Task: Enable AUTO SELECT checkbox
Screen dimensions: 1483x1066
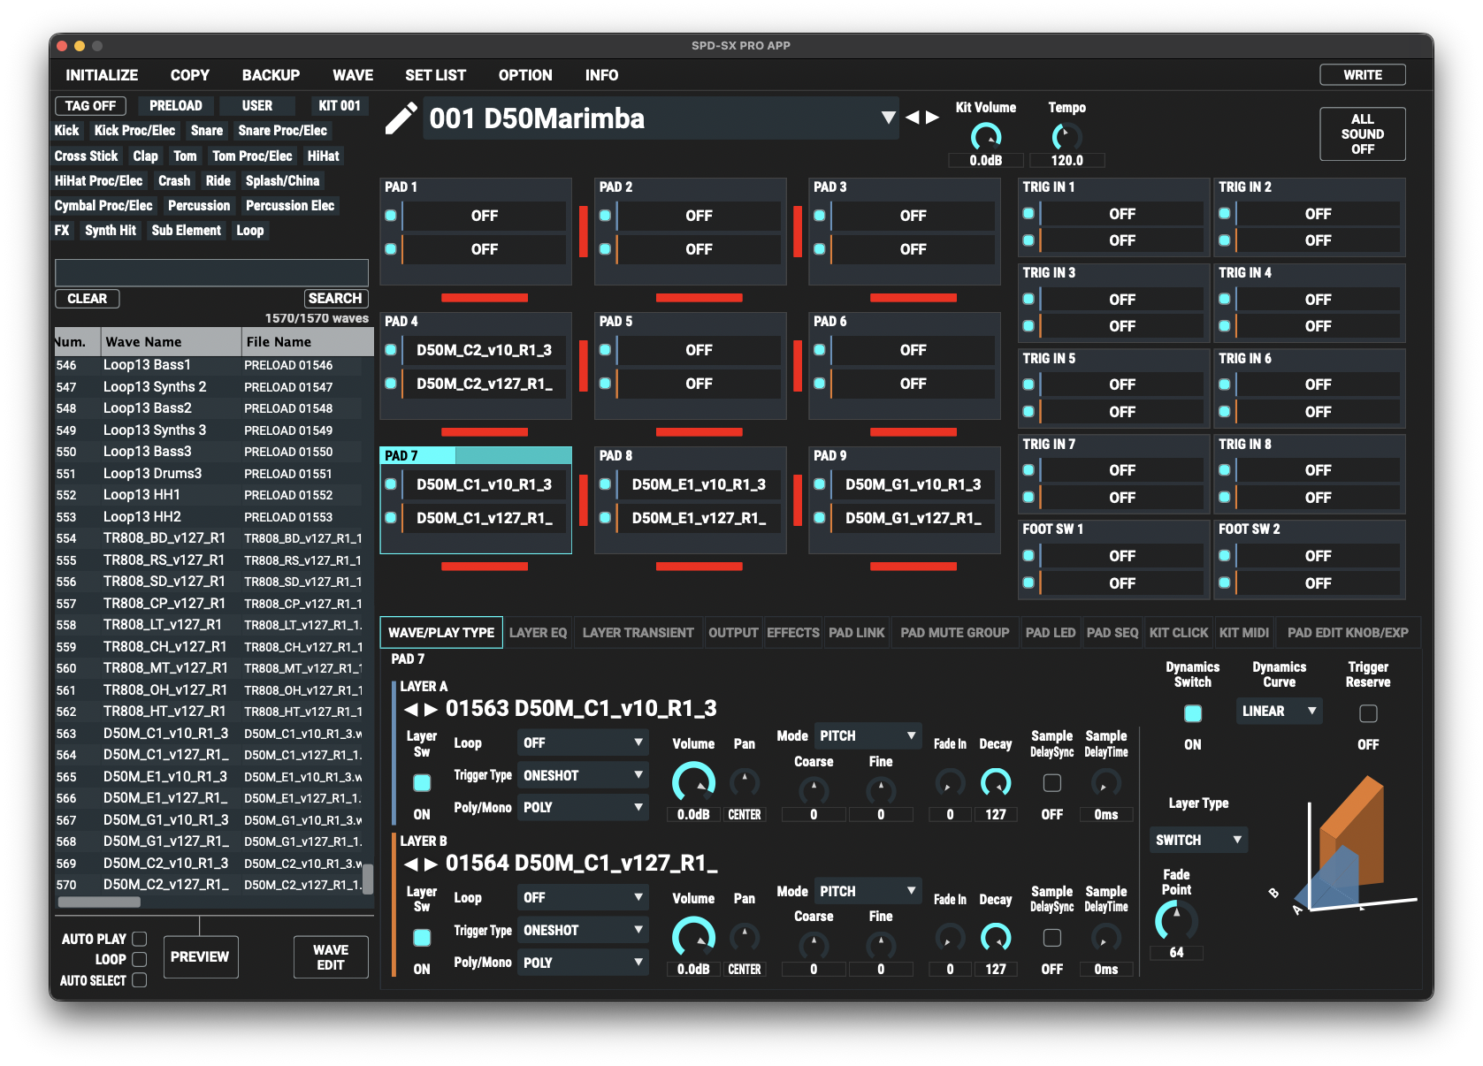Action: coord(139,980)
